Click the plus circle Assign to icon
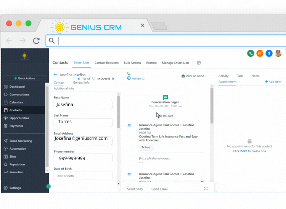The width and height of the screenshot is (286, 209). pos(129,78)
